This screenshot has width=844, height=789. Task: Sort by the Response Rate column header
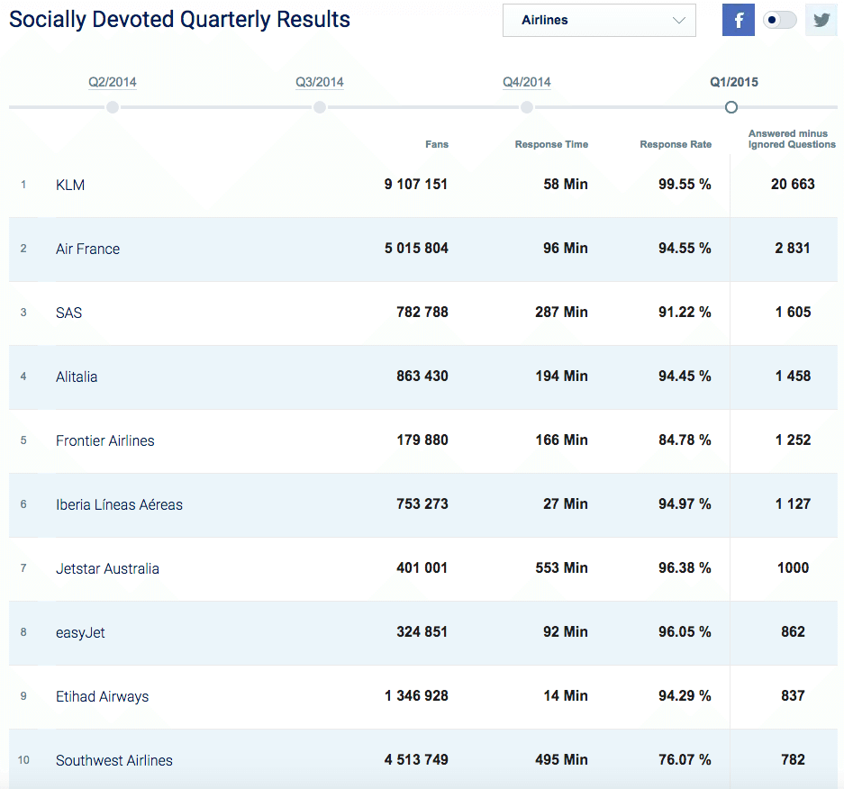[x=676, y=144]
